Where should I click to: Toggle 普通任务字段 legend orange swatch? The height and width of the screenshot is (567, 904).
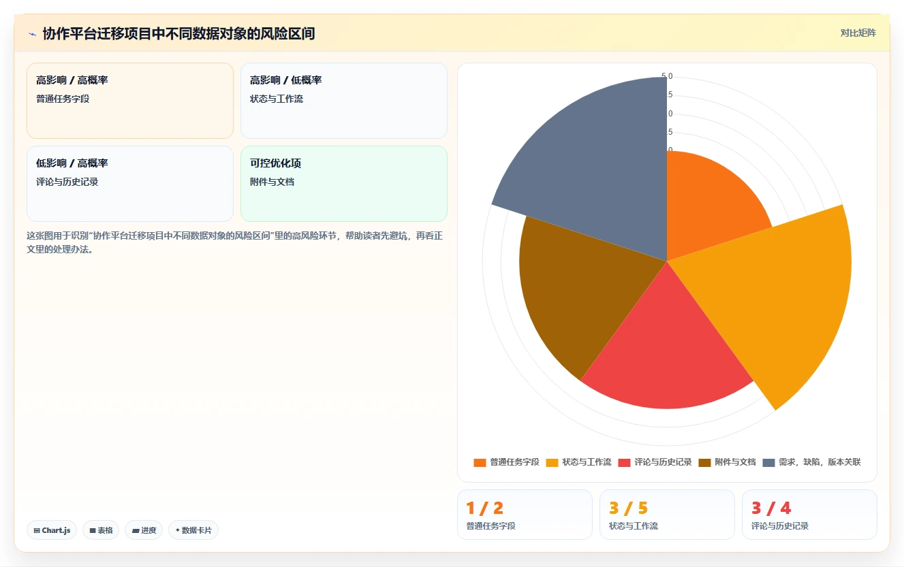coord(480,462)
